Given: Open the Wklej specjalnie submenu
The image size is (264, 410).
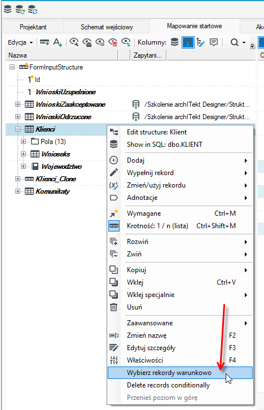Looking at the screenshot, I should click(180, 295).
